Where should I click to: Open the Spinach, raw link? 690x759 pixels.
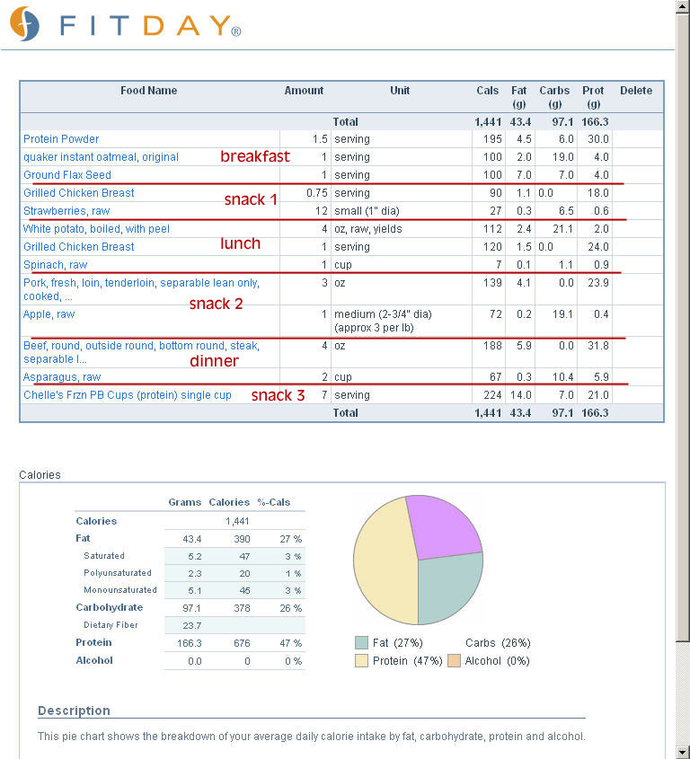[x=55, y=265]
